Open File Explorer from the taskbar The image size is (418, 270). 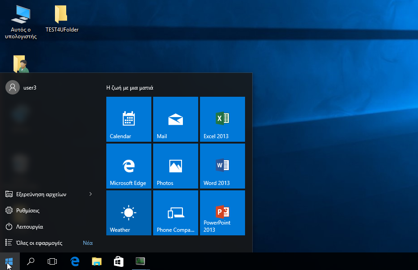pyautogui.click(x=97, y=261)
